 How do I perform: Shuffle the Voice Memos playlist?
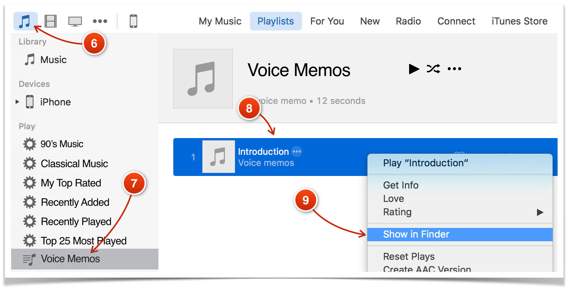434,69
